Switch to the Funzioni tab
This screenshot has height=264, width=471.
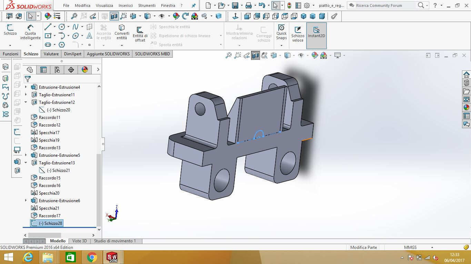pos(11,54)
